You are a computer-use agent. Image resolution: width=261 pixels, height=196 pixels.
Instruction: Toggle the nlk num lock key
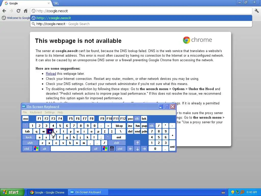point(151,126)
